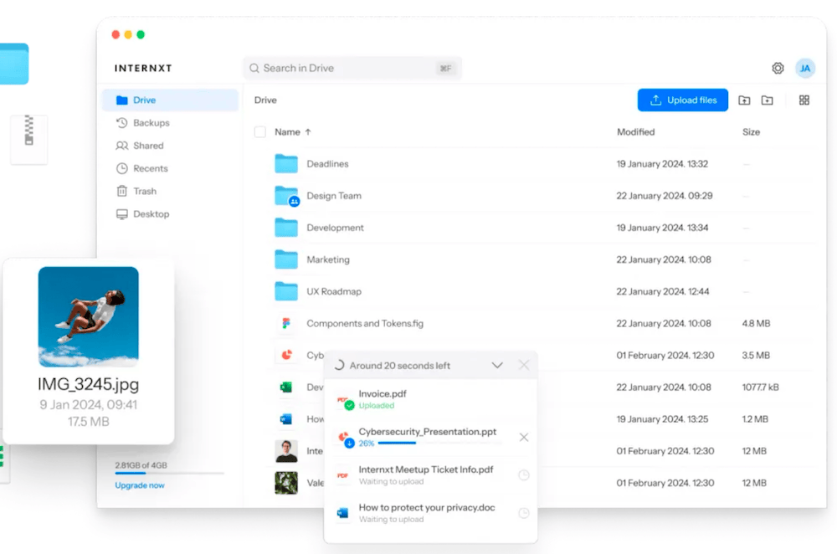Image resolution: width=837 pixels, height=554 pixels.
Task: Switch to grid view layout
Action: coord(804,100)
